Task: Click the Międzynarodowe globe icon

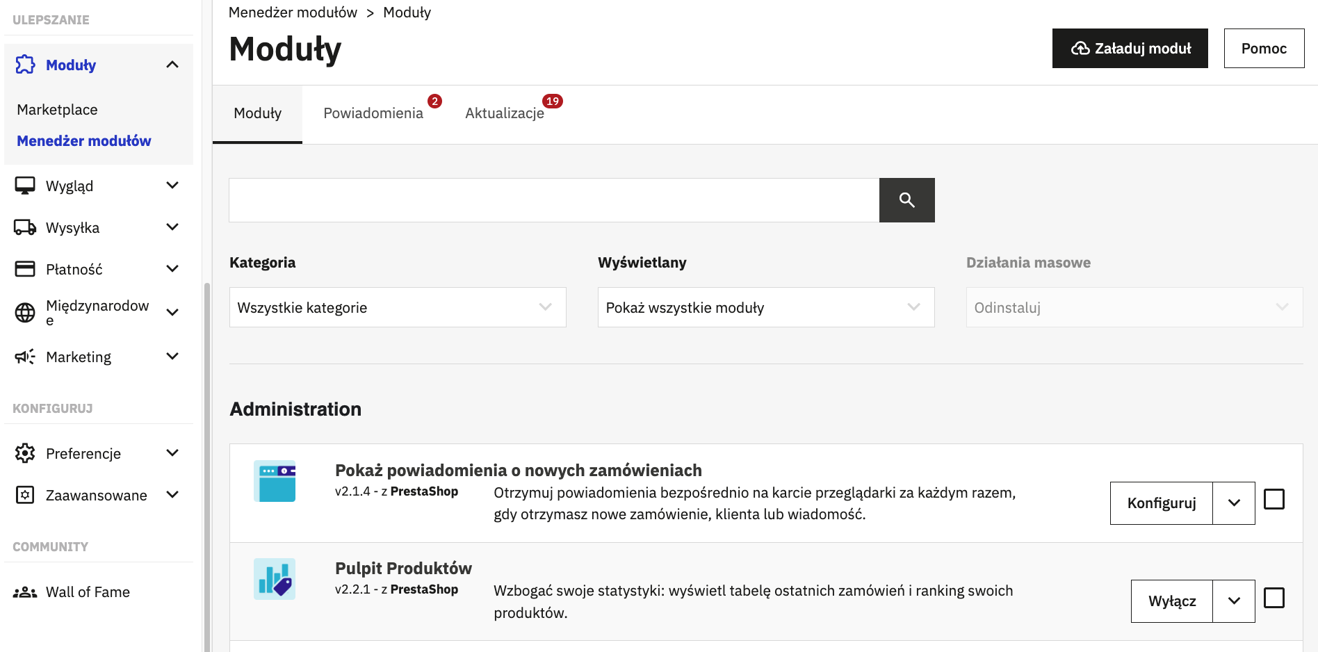Action: point(25,313)
